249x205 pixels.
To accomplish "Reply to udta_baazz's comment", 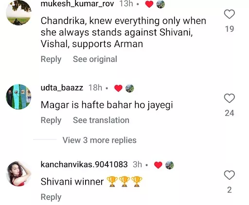I will (x=51, y=120).
